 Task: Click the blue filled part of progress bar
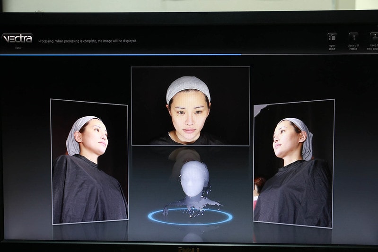coord(118,54)
